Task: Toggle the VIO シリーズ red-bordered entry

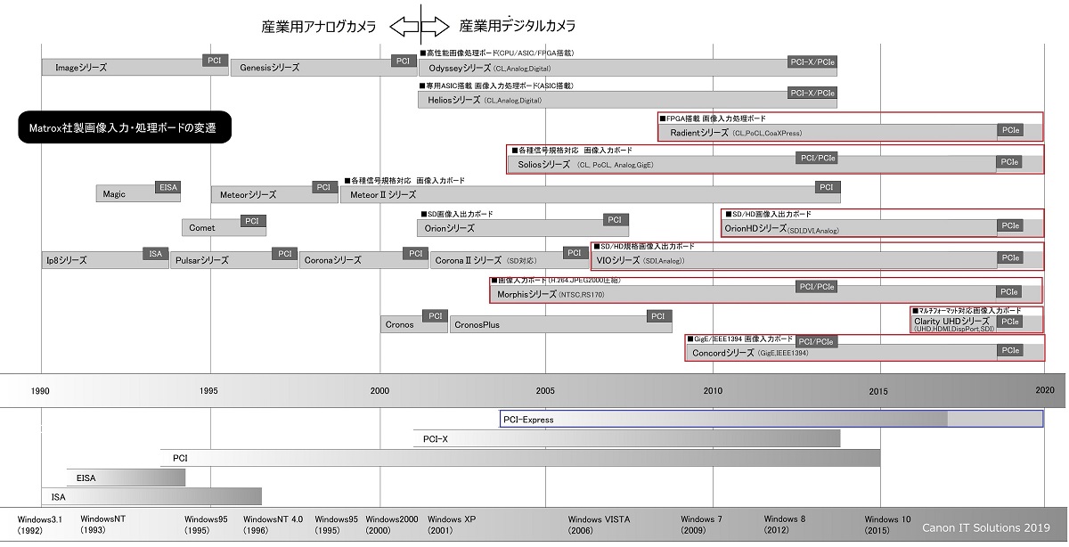Action: pyautogui.click(x=815, y=257)
